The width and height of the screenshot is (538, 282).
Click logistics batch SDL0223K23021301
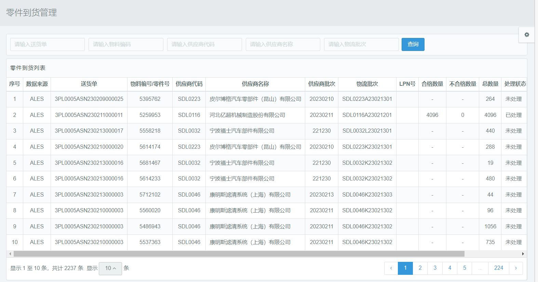(x=367, y=147)
